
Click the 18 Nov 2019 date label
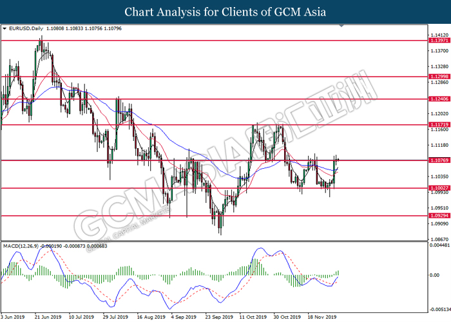pos(321,317)
